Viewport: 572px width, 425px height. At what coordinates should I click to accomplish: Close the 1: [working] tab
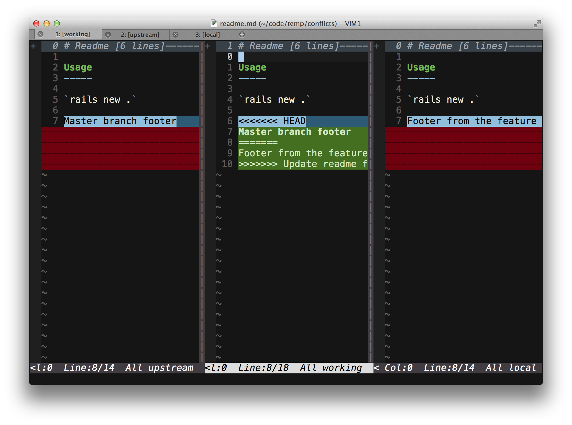40,34
